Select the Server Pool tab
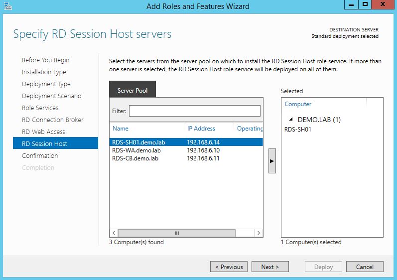Screen dimensions: 397x280 pyautogui.click(x=132, y=91)
